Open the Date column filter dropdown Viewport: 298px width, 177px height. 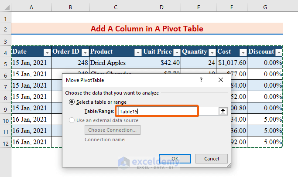[46, 52]
